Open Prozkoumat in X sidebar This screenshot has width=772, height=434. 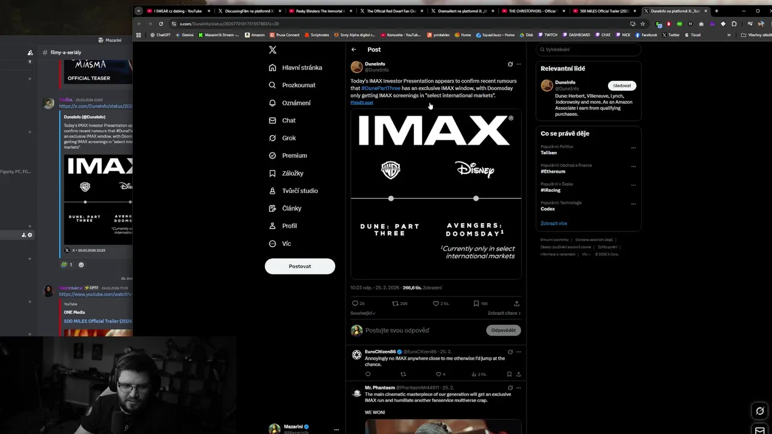click(292, 85)
